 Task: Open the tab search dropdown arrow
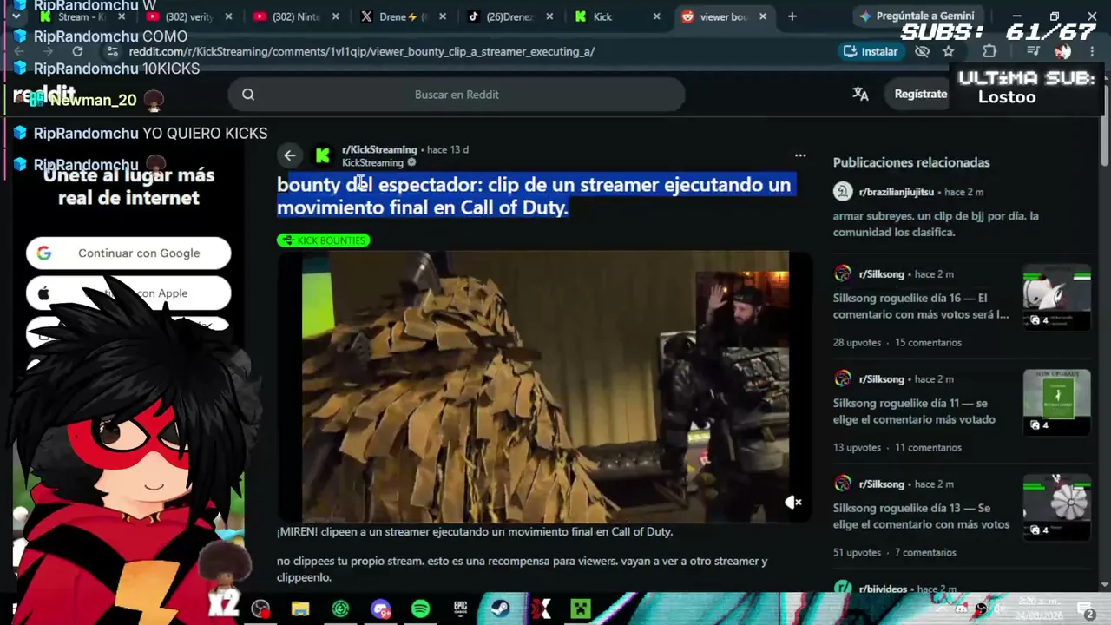click(x=16, y=16)
